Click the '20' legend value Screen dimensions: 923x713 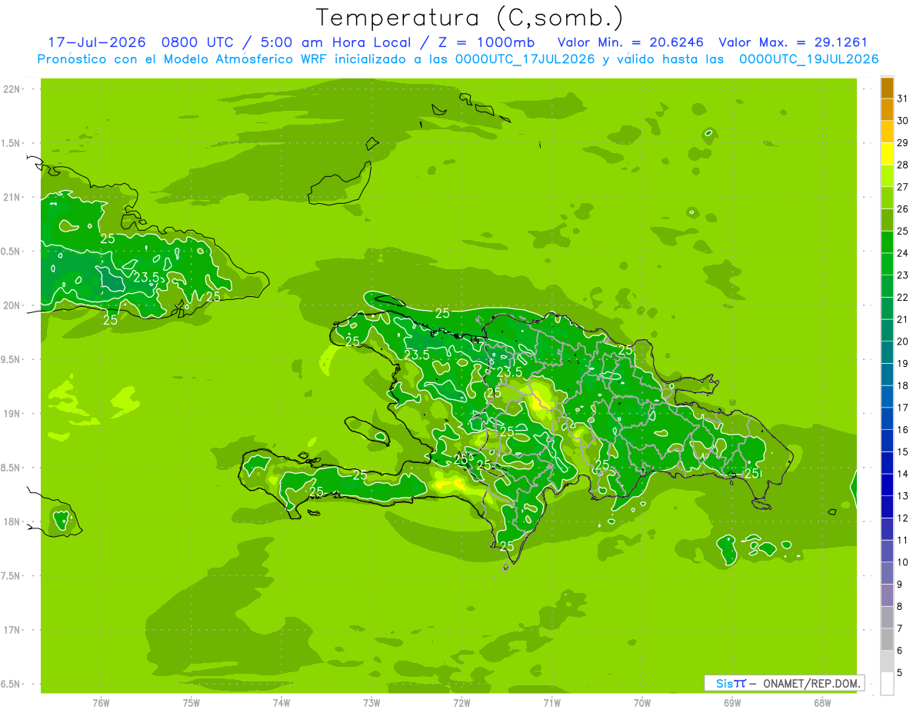902,342
